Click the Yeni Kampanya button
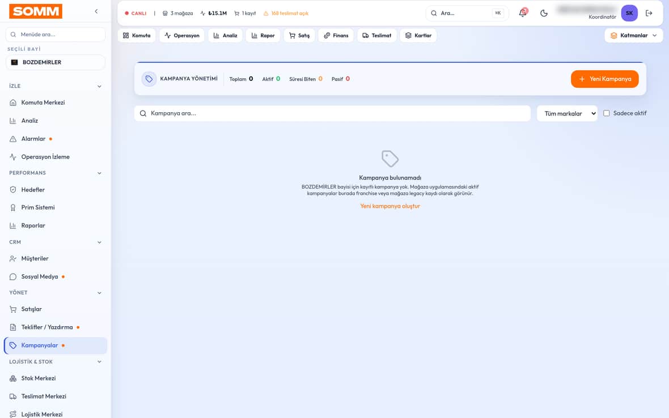This screenshot has width=669, height=418. point(604,79)
